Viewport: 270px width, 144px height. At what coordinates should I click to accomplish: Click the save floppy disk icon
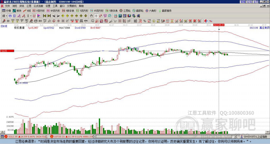tap(129, 16)
